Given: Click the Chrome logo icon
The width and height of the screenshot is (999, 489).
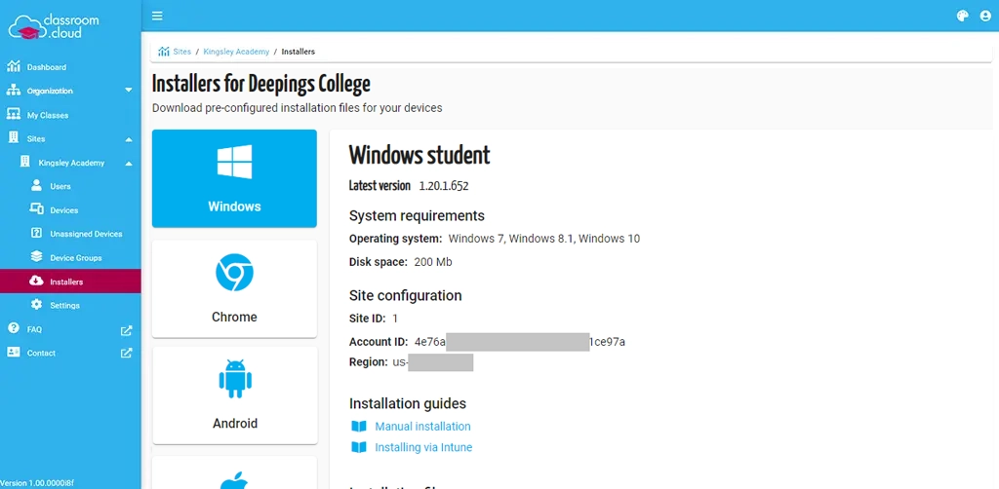Looking at the screenshot, I should click(234, 273).
